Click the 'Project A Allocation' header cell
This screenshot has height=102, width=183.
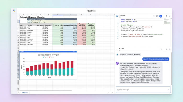click(82, 25)
